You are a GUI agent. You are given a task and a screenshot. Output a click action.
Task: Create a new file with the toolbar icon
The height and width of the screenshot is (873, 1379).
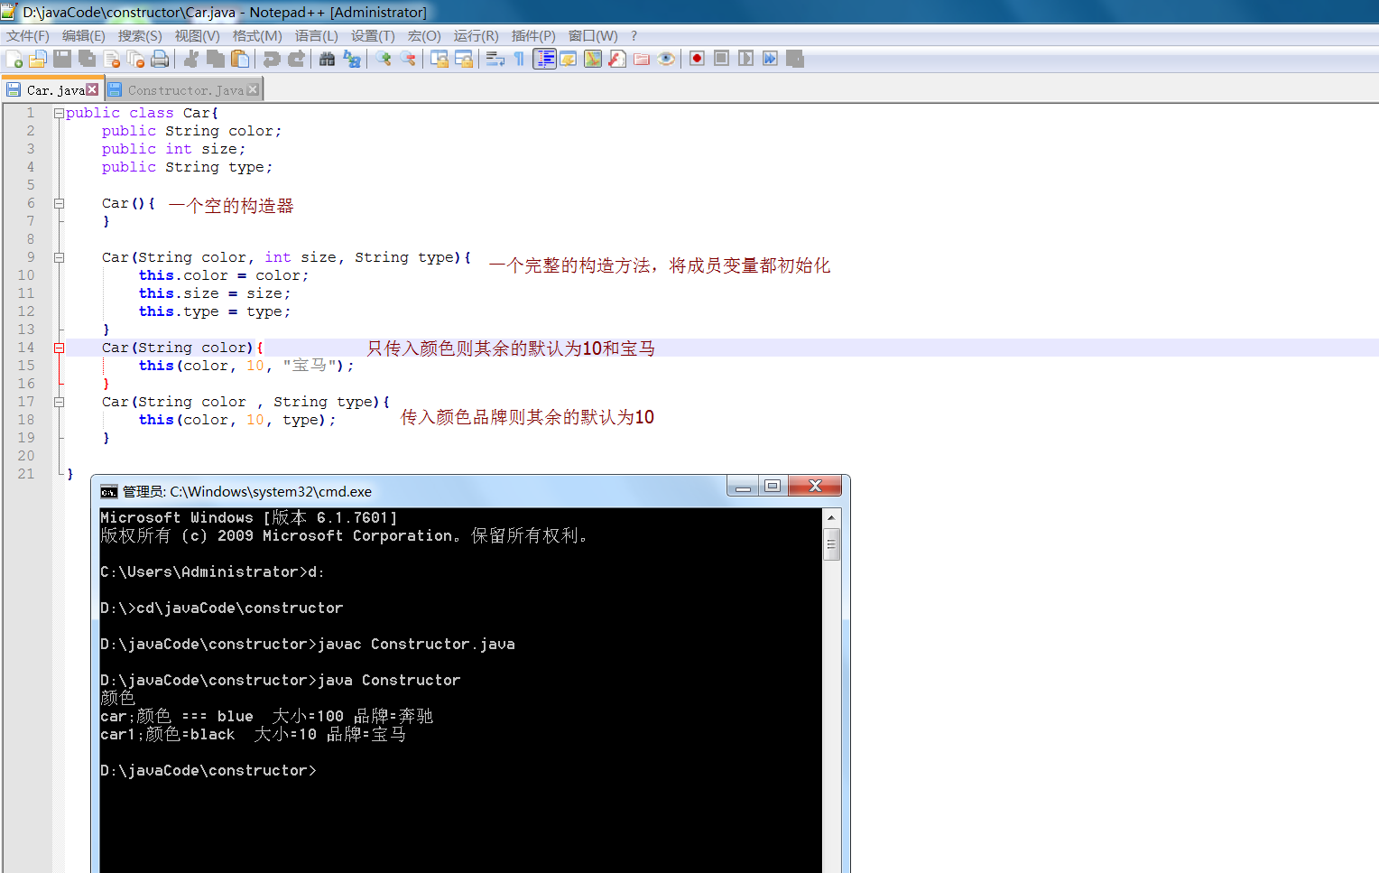click(14, 59)
